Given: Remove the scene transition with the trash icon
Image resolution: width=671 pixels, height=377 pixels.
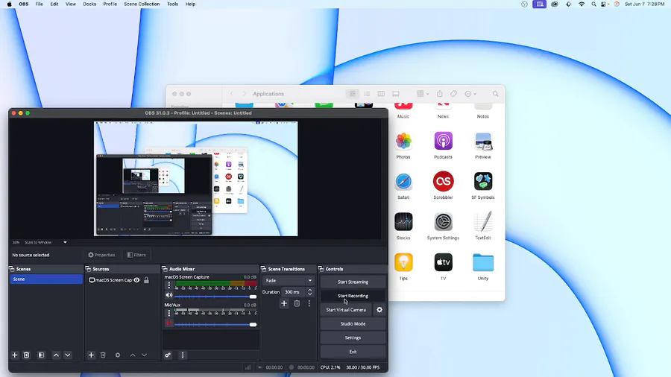Looking at the screenshot, I should pos(297,303).
